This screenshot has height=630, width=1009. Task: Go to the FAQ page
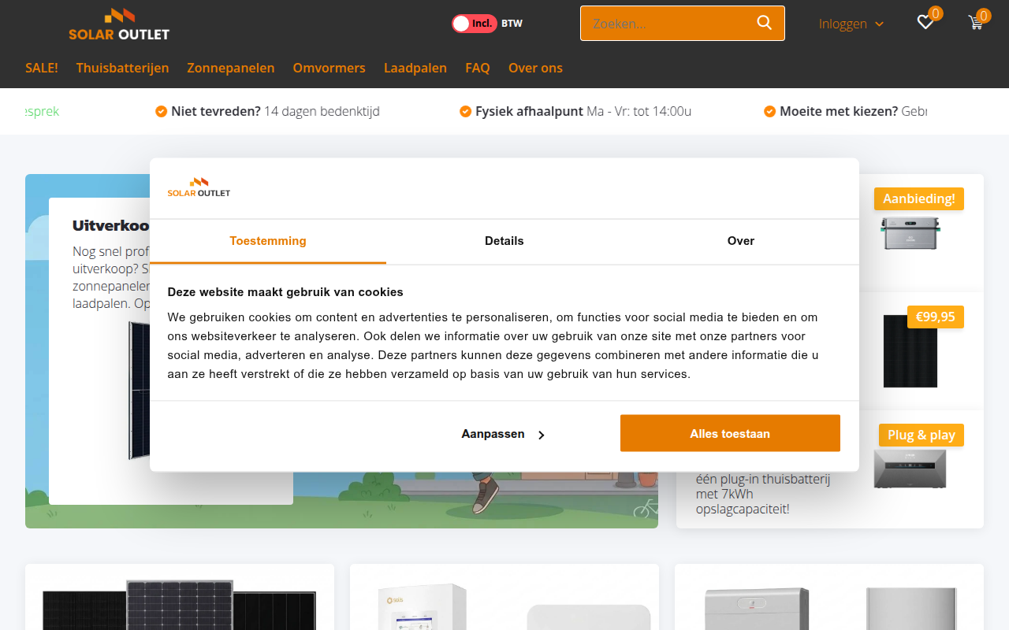coord(478,68)
